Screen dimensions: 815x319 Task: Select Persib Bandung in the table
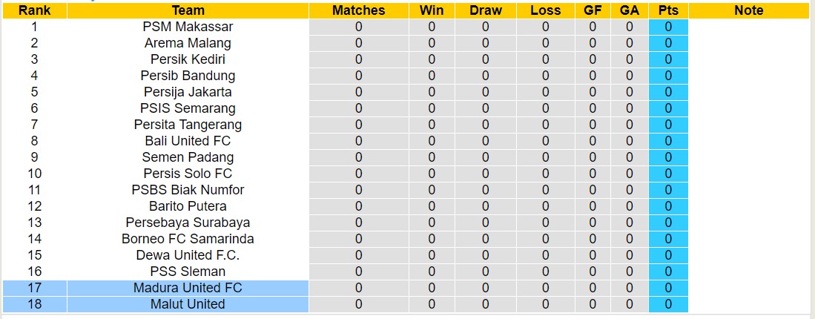pos(188,76)
